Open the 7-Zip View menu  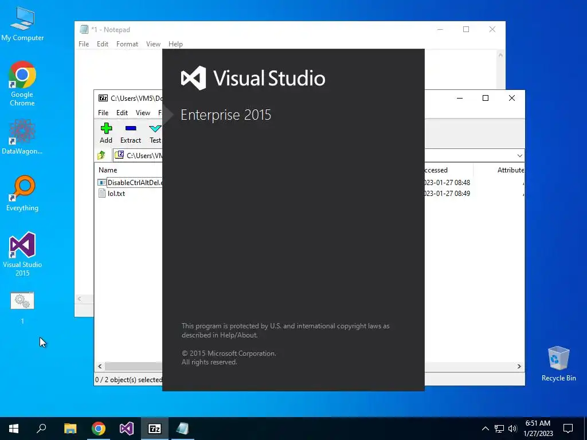[x=143, y=113]
